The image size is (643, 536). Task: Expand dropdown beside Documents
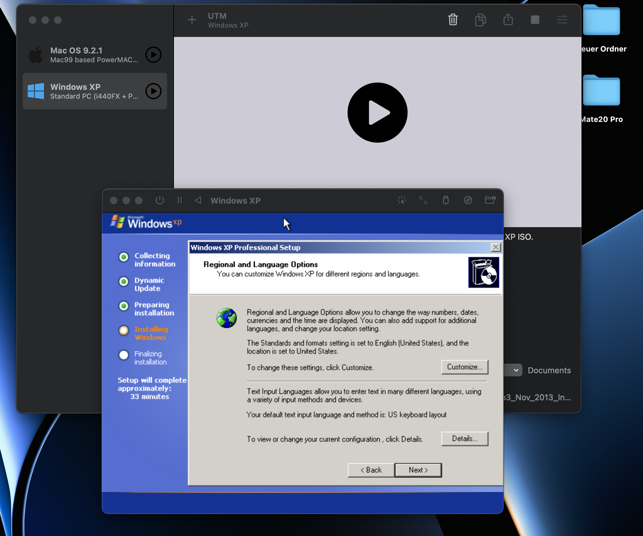pyautogui.click(x=516, y=370)
